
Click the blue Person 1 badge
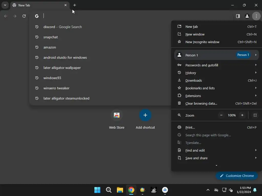point(243,55)
